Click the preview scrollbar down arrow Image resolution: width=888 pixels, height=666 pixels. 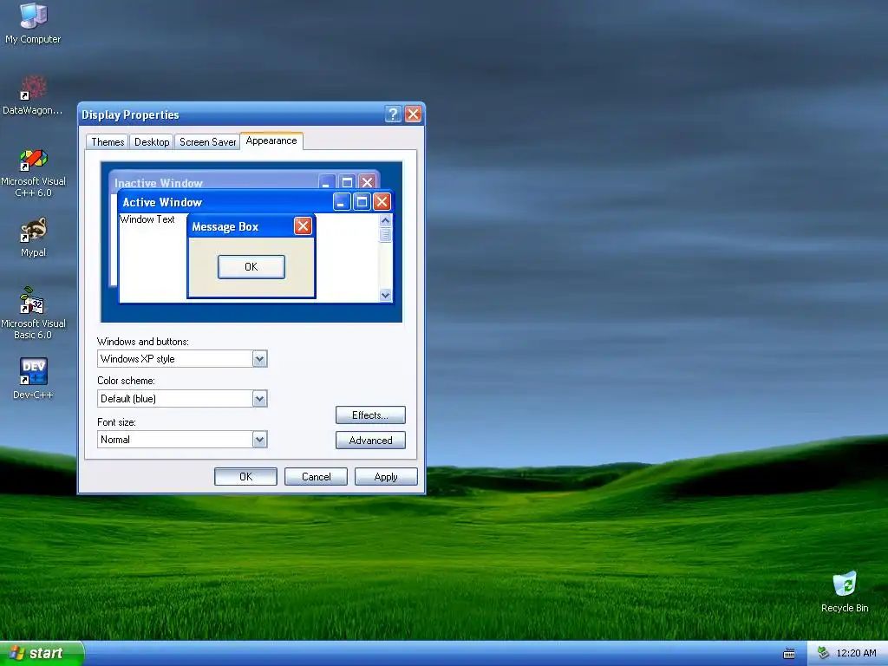386,295
